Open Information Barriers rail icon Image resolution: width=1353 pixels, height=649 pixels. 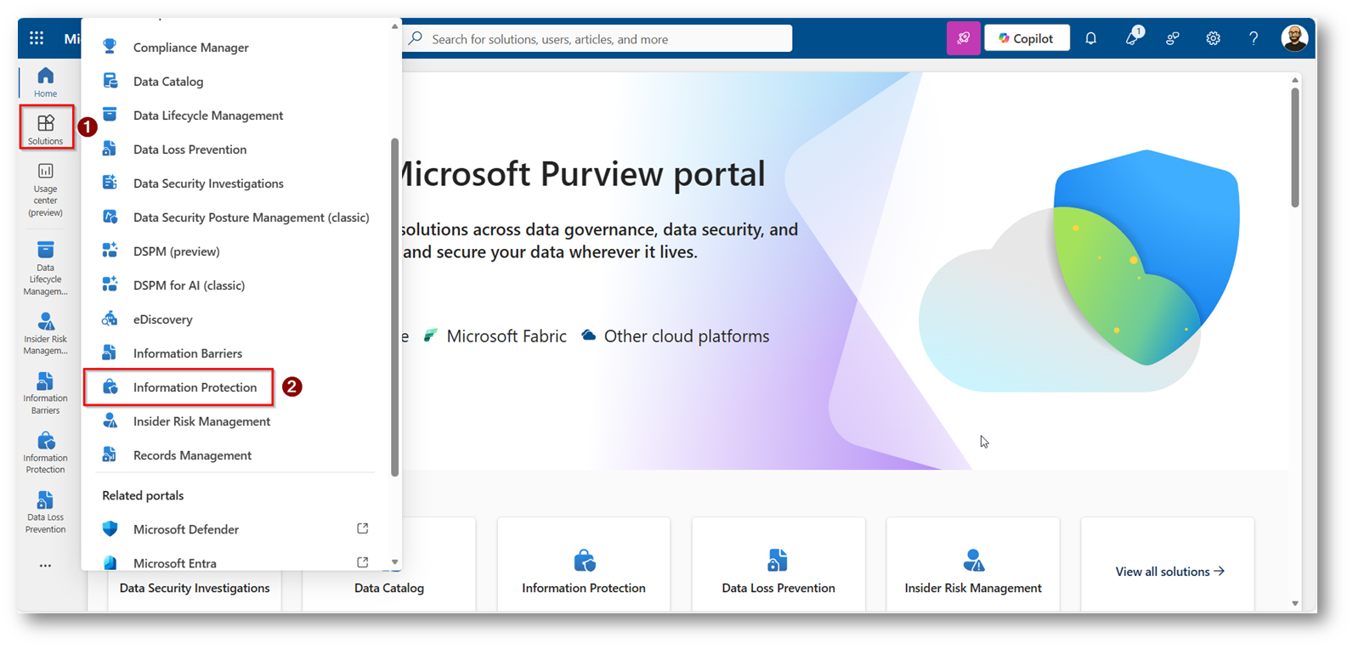tap(46, 393)
